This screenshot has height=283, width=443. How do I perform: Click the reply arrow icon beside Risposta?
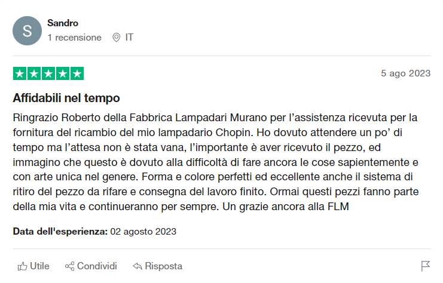[137, 266]
